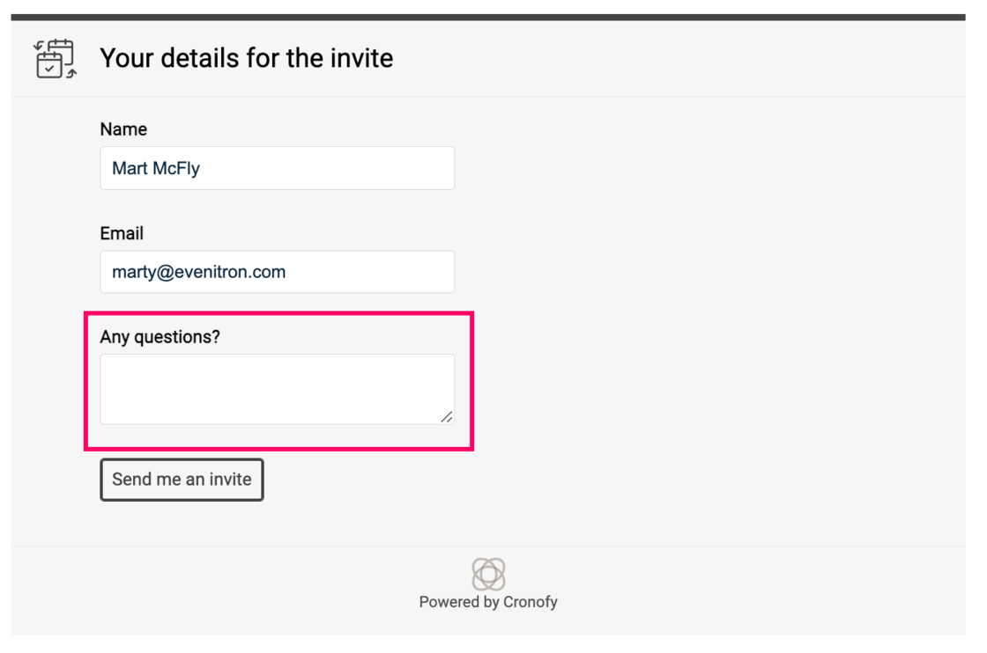The width and height of the screenshot is (987, 653).
Task: Click the word Cronofy in footer text
Action: (530, 602)
